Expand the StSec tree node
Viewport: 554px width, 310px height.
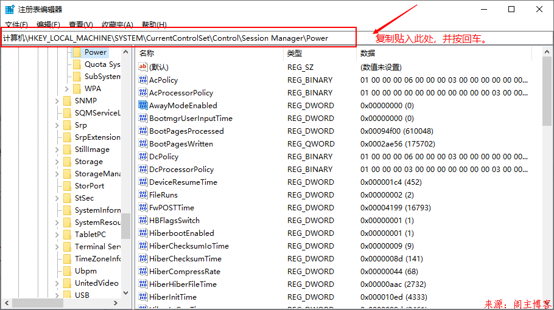tap(57, 198)
